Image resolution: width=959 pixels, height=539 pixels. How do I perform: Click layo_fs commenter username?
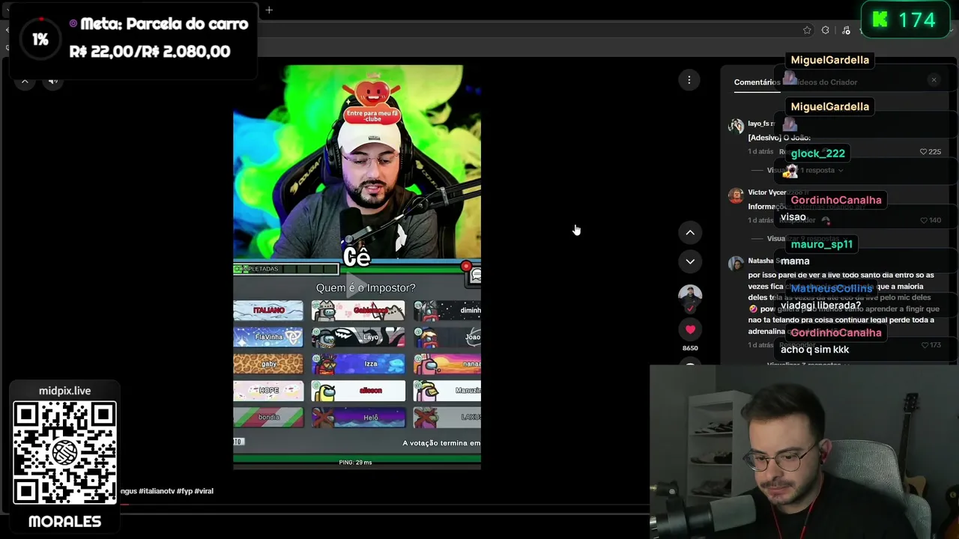pos(759,124)
